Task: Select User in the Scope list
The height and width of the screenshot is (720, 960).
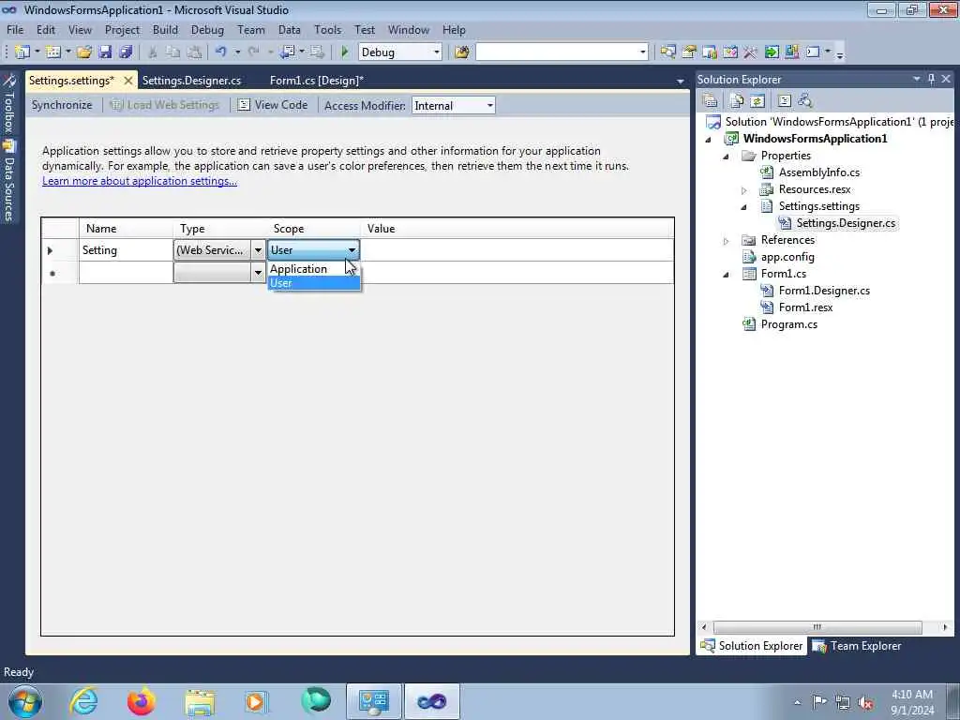Action: 314,283
